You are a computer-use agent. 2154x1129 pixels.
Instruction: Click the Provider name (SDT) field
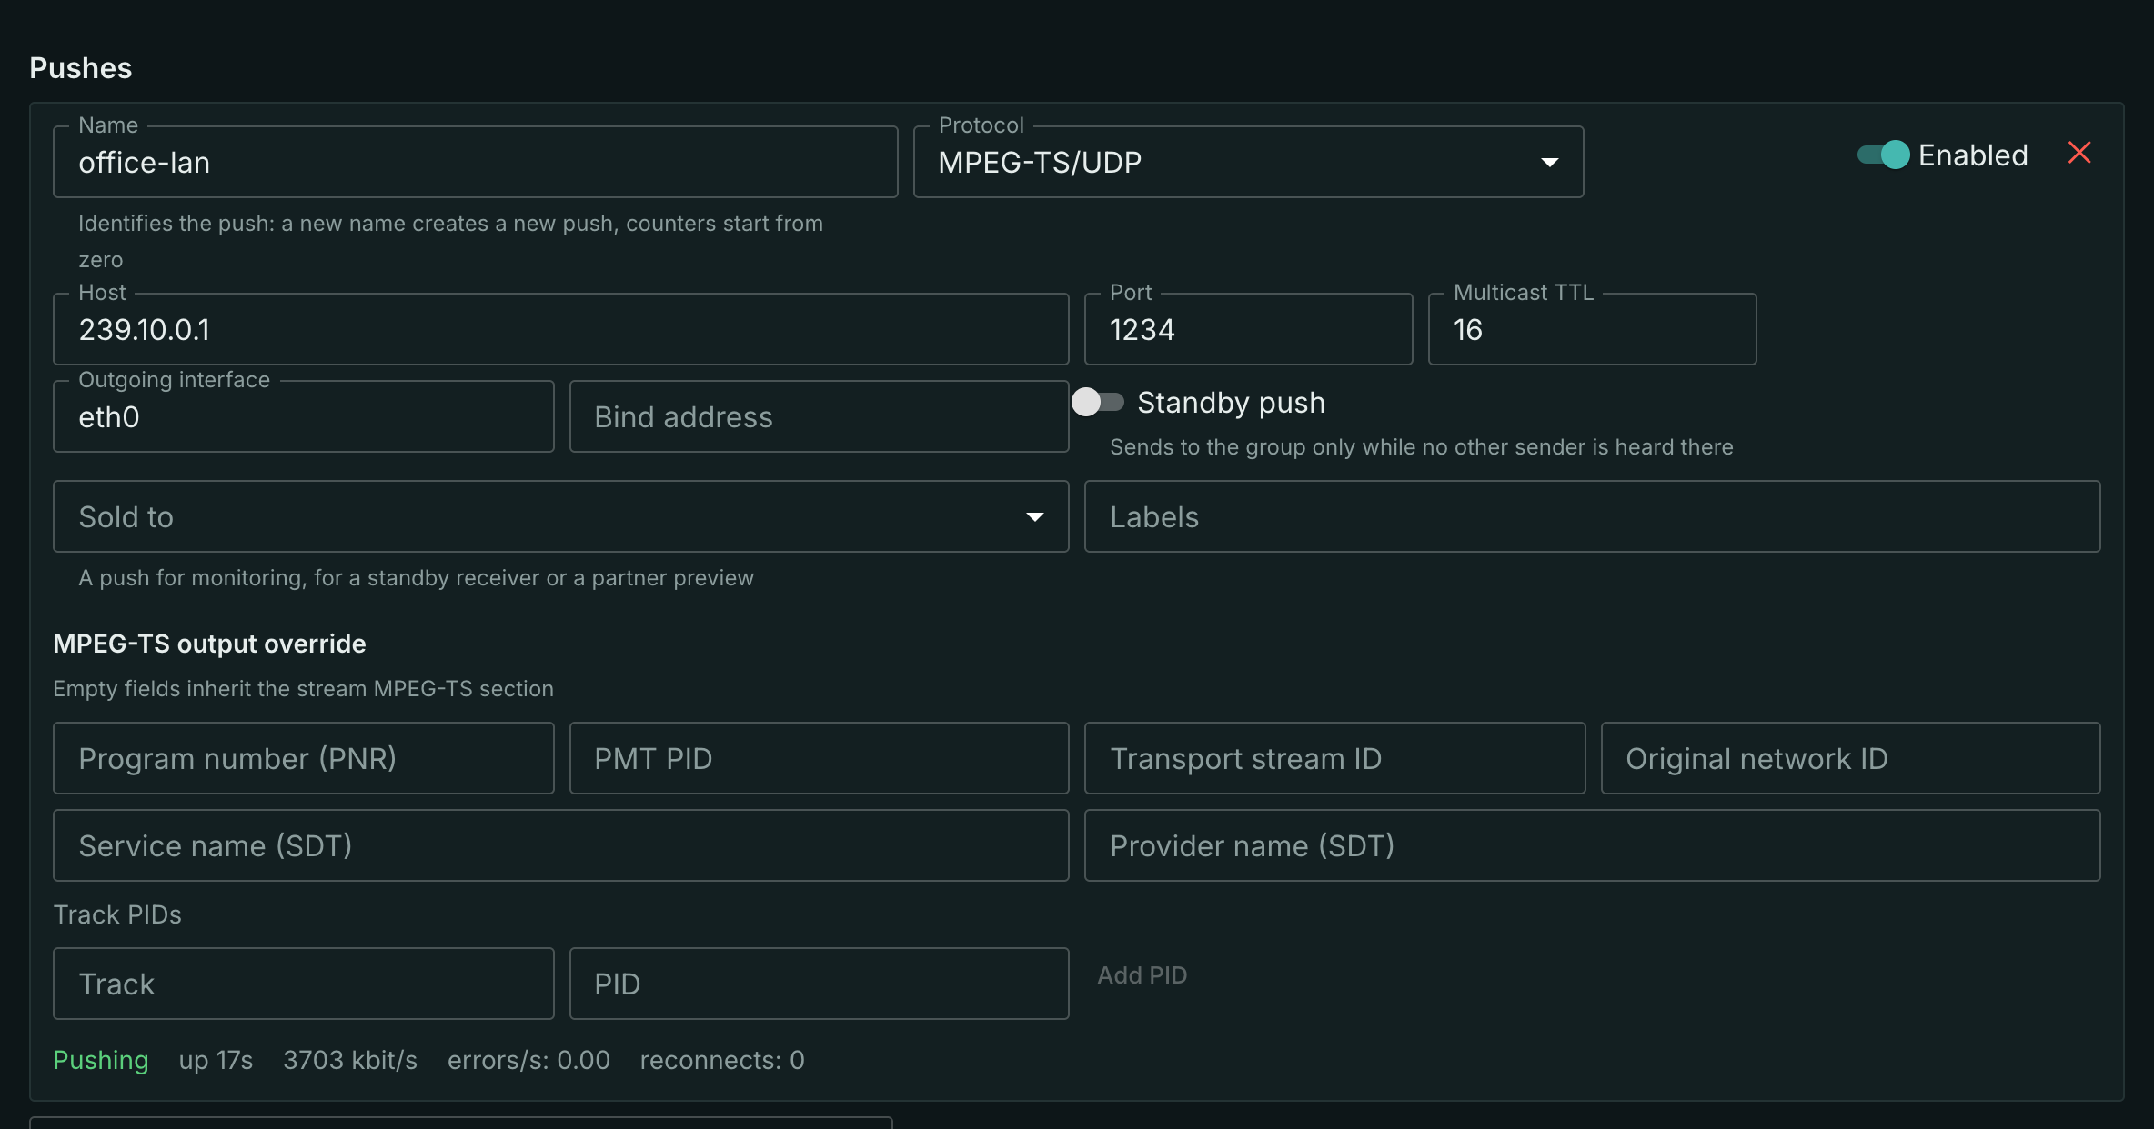tap(1592, 845)
